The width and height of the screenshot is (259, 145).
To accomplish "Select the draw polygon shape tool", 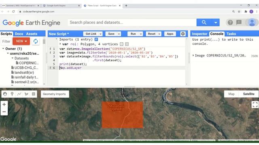I will 26,94.
